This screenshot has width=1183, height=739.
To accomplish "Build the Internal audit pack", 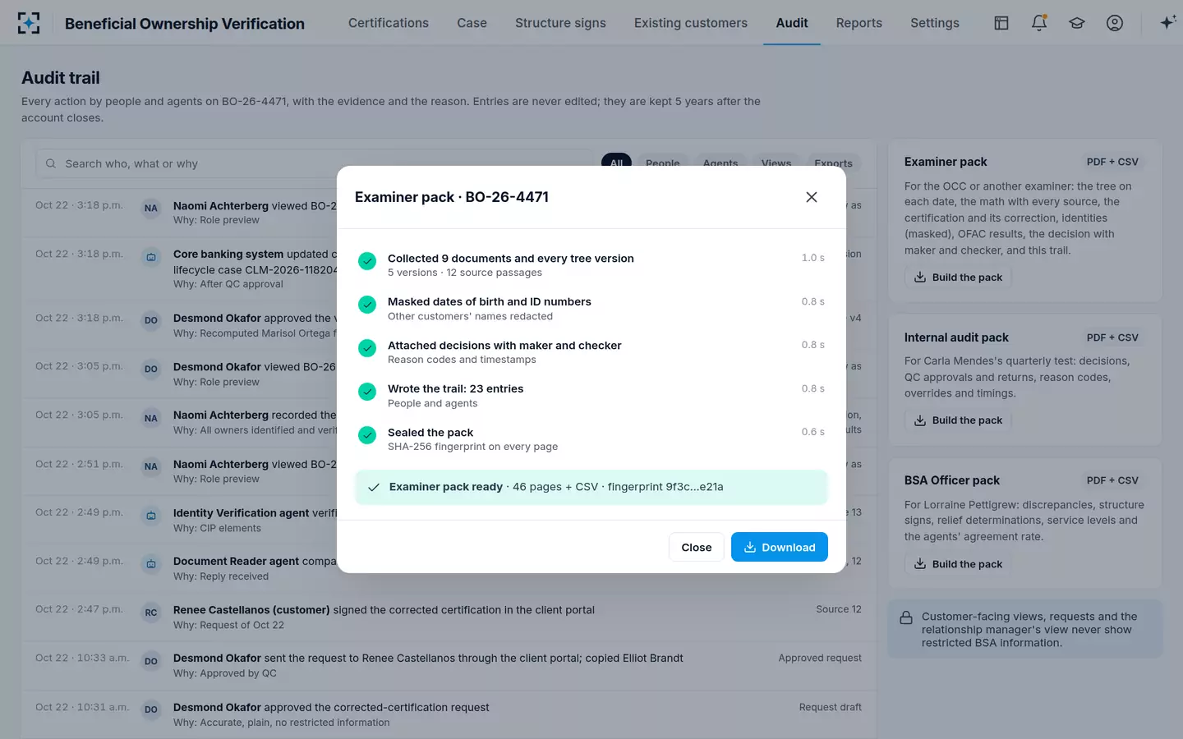I will pyautogui.click(x=958, y=420).
